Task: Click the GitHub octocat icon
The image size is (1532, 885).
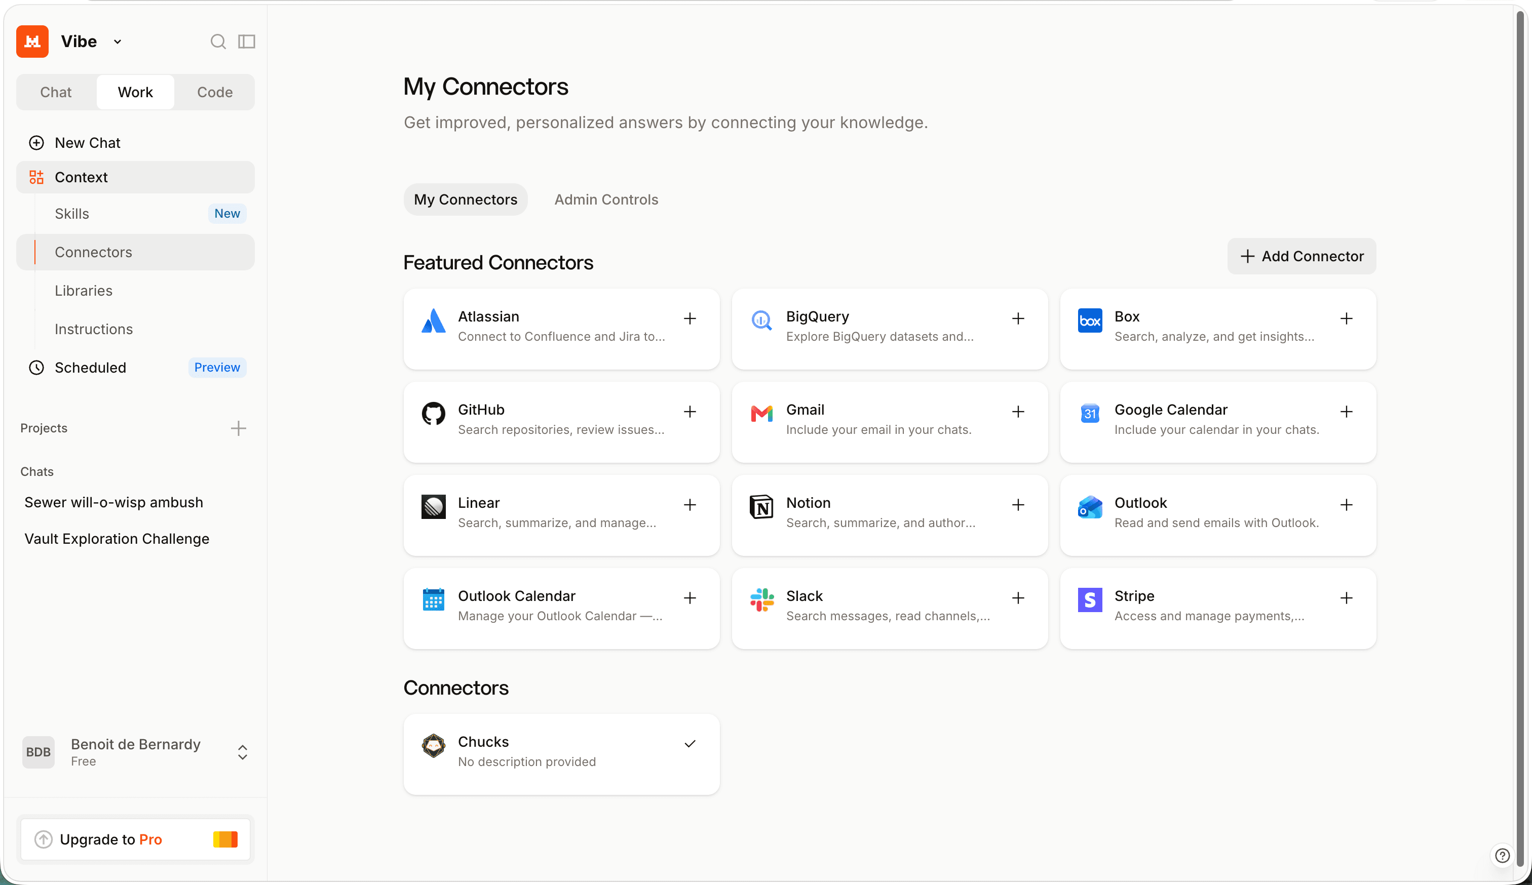Action: click(434, 414)
